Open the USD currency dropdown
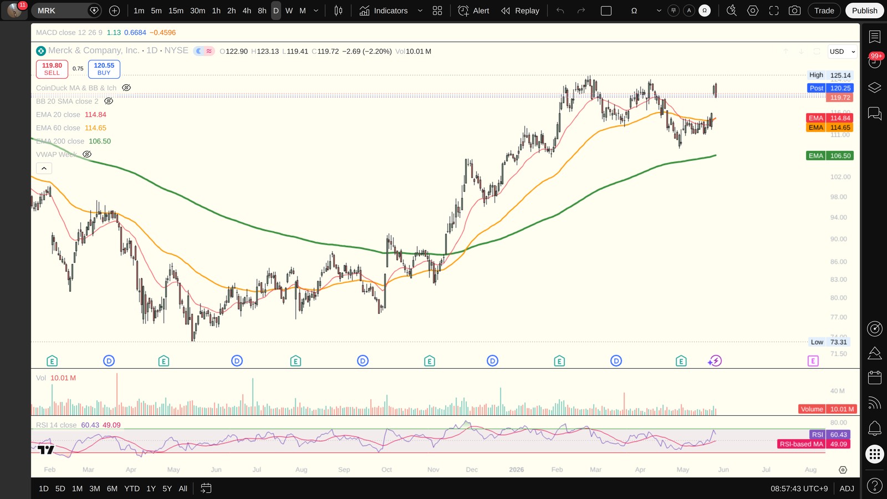The width and height of the screenshot is (887, 499). point(842,52)
